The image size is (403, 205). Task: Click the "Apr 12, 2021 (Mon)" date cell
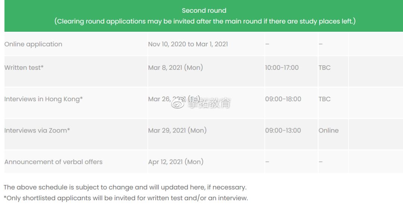click(175, 162)
